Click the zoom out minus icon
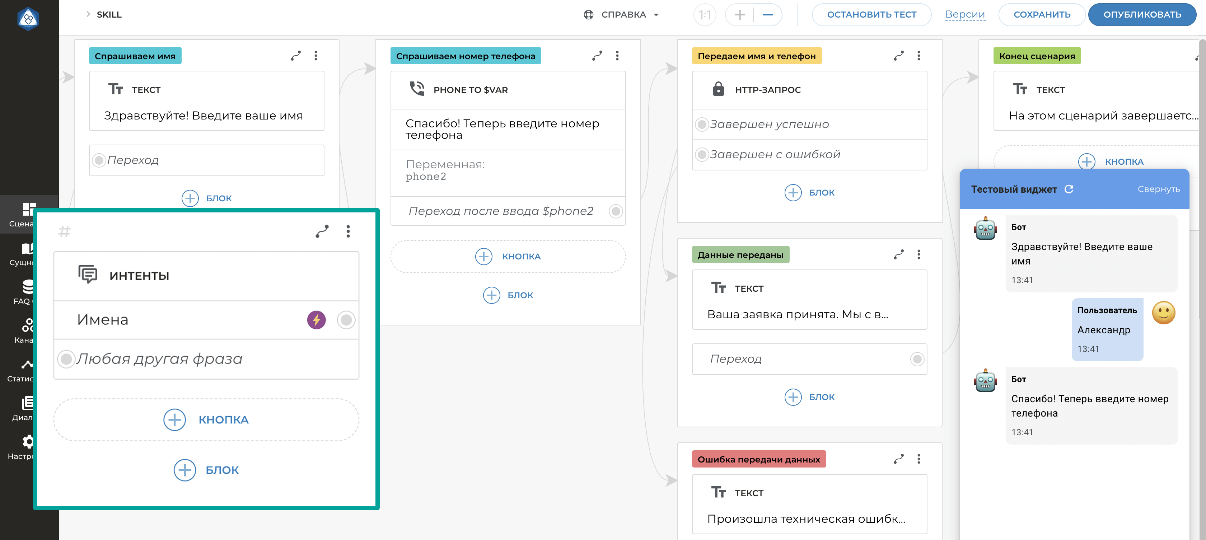Screen dimensions: 1206x540 (768, 15)
